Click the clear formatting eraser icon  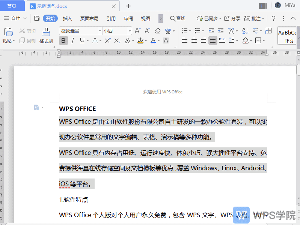click(x=157, y=31)
